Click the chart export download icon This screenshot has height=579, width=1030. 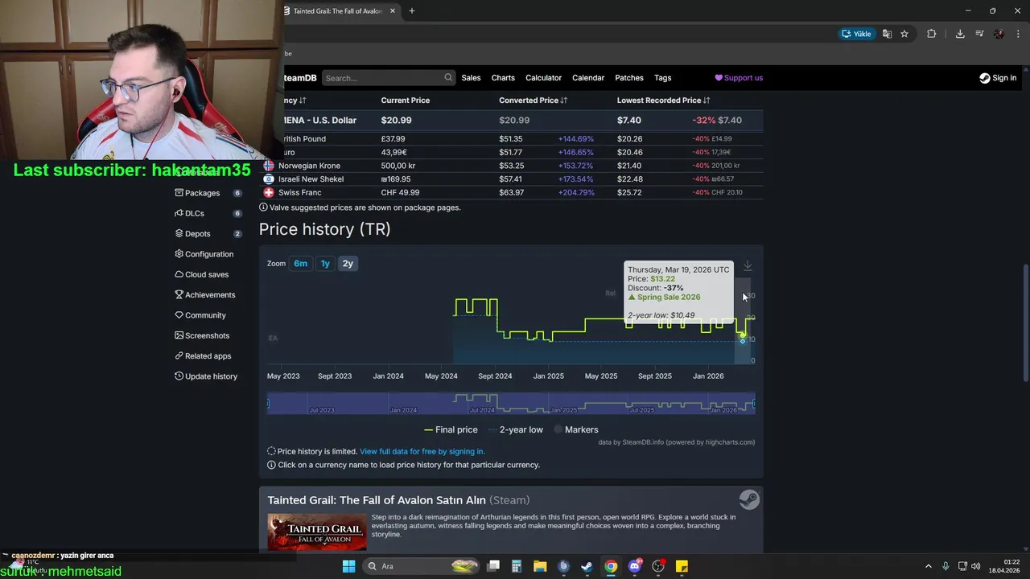pos(748,265)
